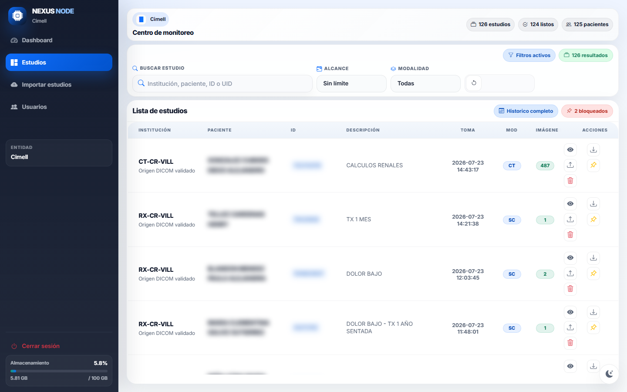Click the 2026-07-23 14:43:17 timestamp
Viewport: 627px width, 392px height.
coord(468,166)
